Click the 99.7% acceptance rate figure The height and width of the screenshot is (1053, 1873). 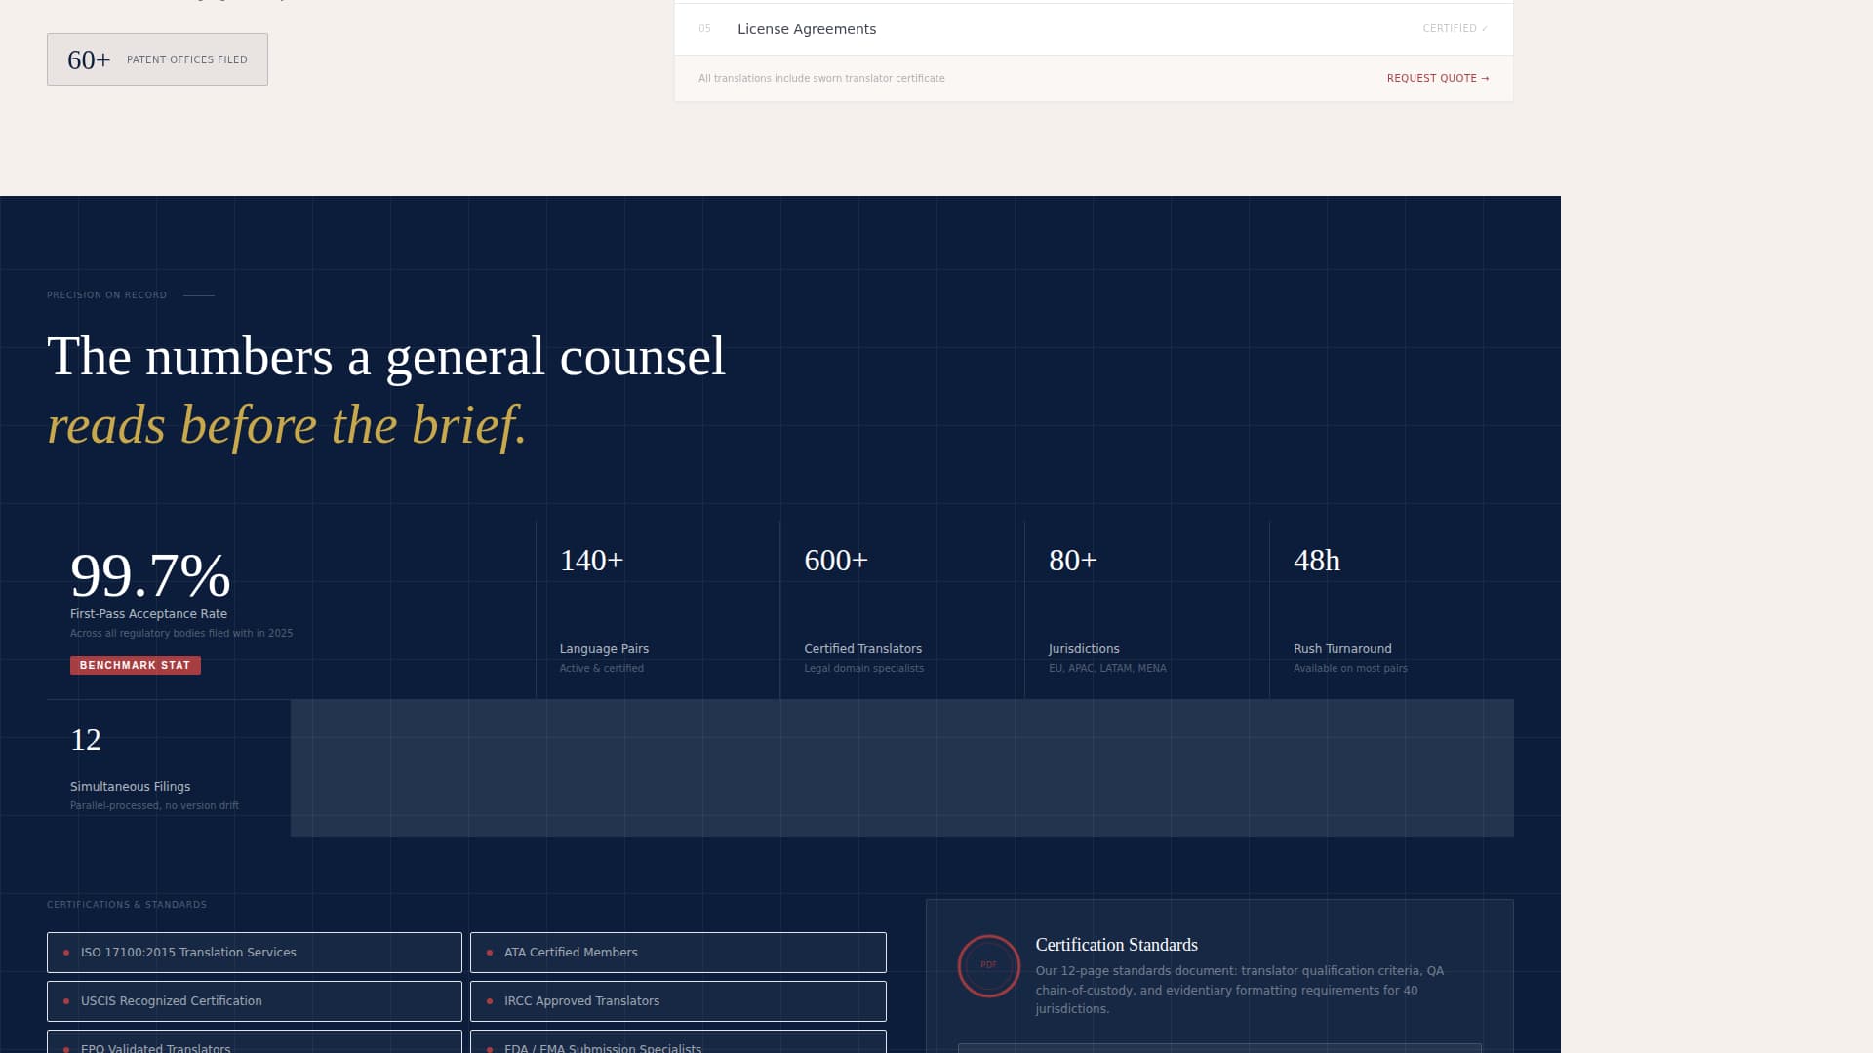[150, 575]
